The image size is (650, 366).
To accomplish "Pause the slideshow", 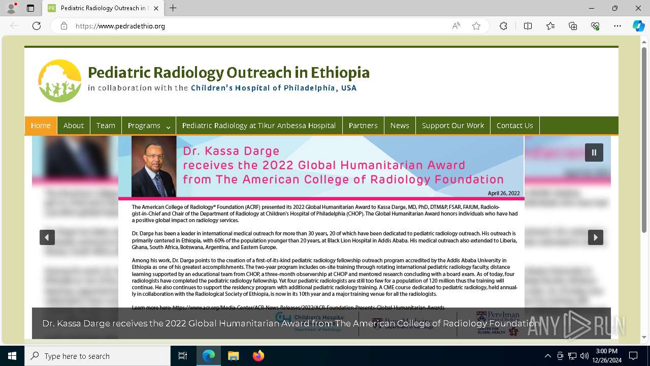I will pos(594,152).
